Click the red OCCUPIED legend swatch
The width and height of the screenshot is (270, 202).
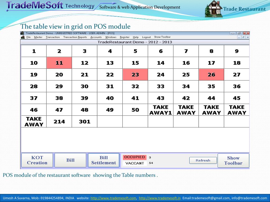(134, 157)
